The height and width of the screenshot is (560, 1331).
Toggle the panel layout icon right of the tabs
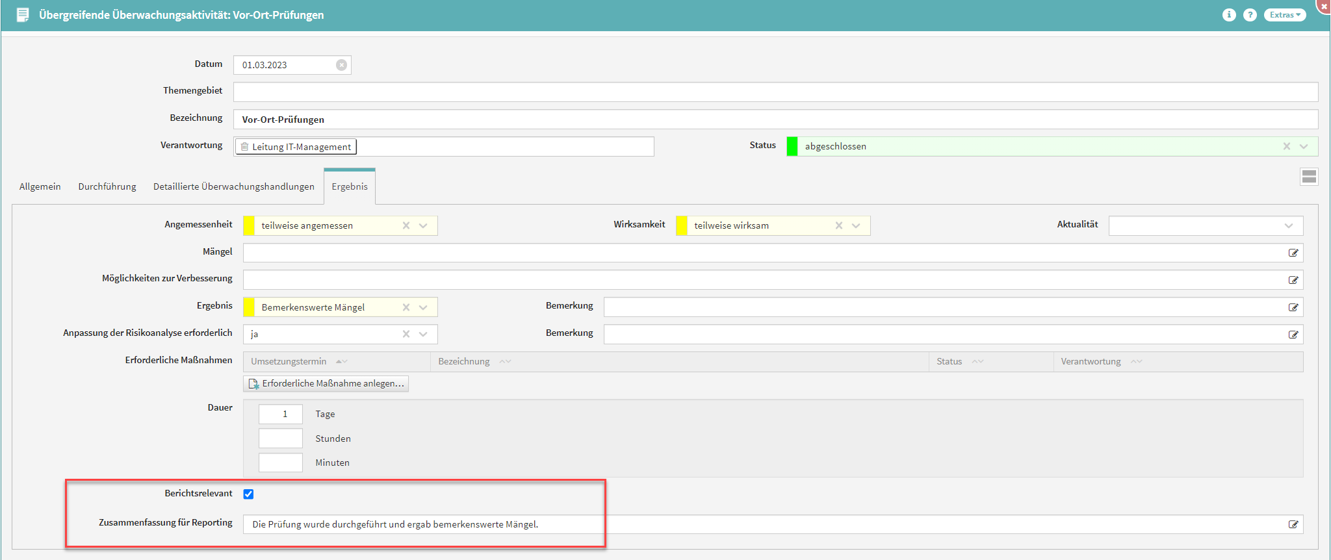coord(1309,177)
